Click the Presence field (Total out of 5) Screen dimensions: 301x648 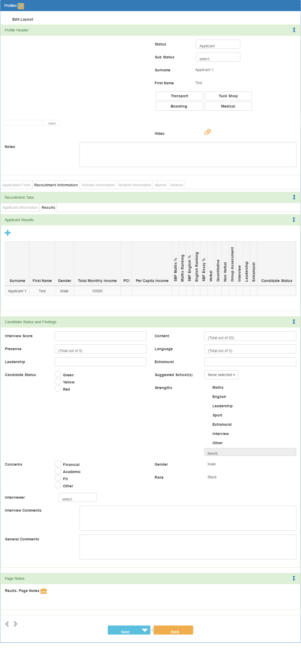click(x=101, y=349)
